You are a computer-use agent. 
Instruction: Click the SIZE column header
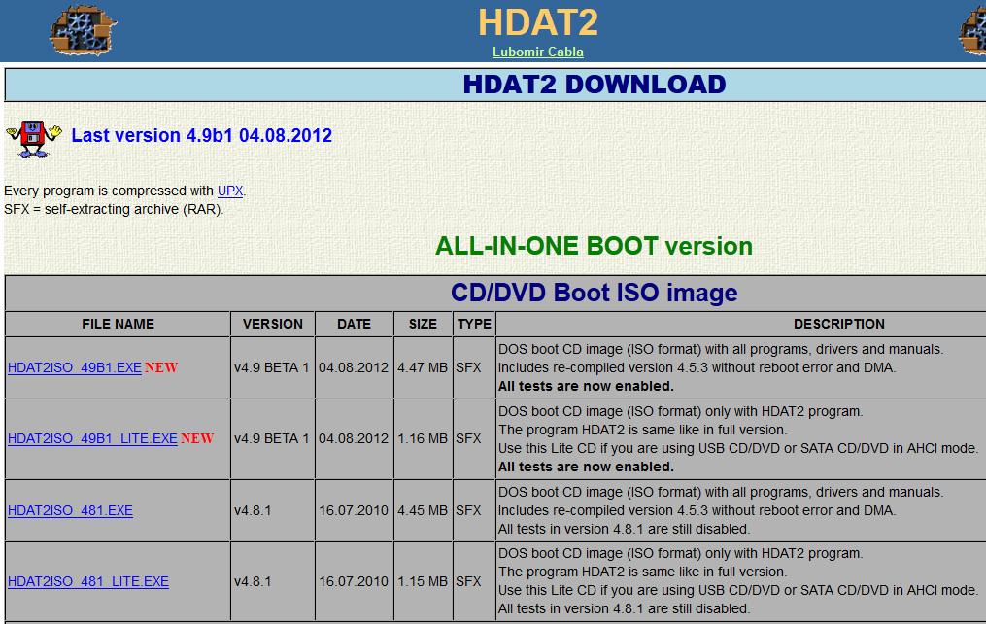click(423, 324)
